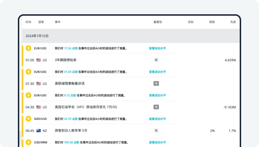Click the lightbulb icon beside 17.56 点数 EUR/USD
The width and height of the screenshot is (259, 147).
(x=29, y=48)
